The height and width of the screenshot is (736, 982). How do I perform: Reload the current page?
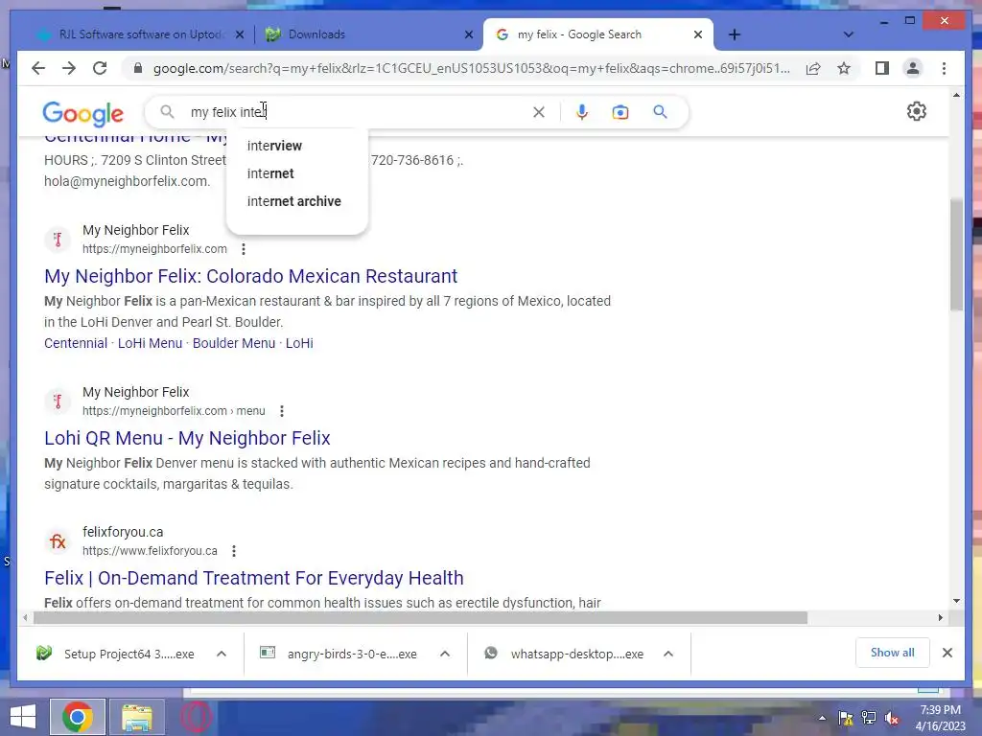click(x=100, y=68)
